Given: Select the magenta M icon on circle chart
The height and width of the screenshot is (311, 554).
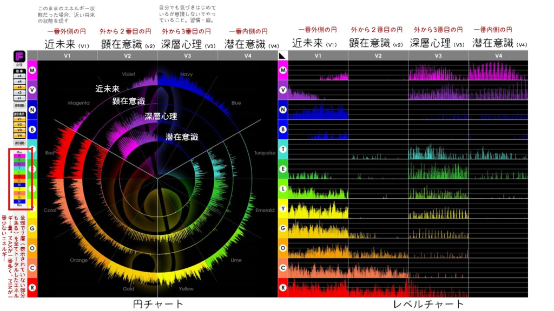Looking at the screenshot, I should click(x=32, y=70).
